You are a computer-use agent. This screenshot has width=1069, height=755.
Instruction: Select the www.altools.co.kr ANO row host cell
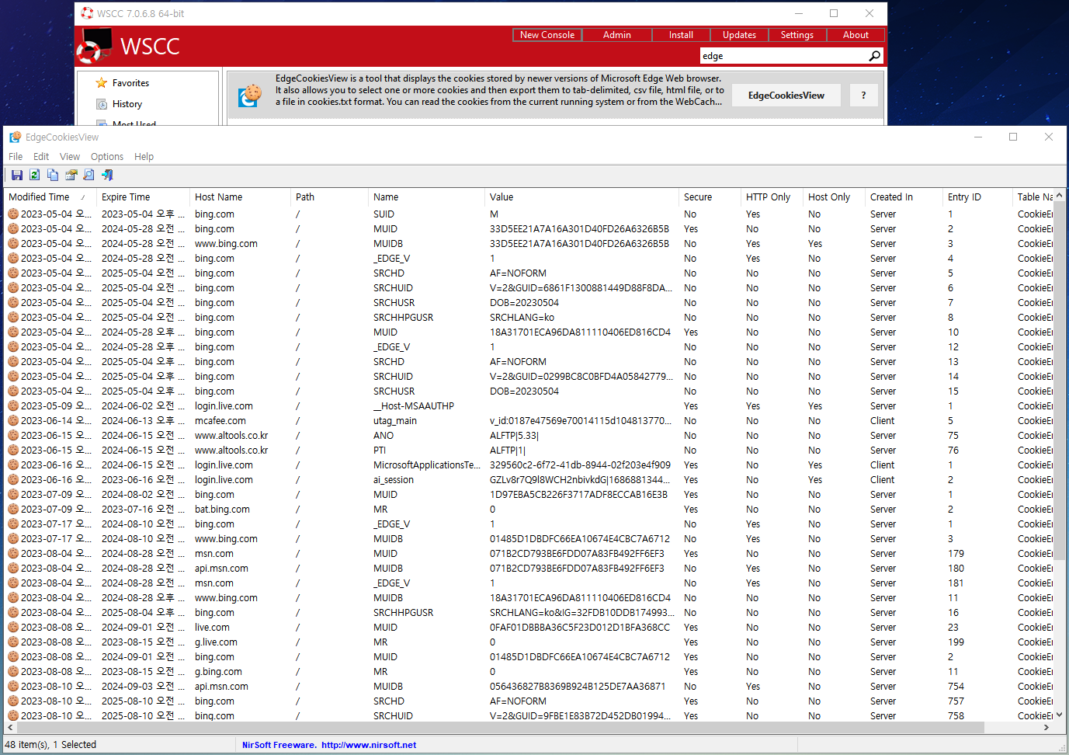pos(231,436)
